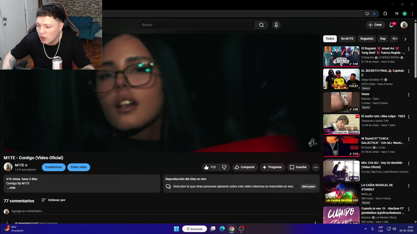Image resolution: width=417 pixels, height=234 pixels.
Task: Select the Rap filter chip
Action: tap(383, 39)
